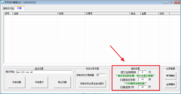Image resolution: width=181 pixels, height=94 pixels.
Task: Click the 只扫描设定的条数 green note
Action: (x=135, y=83)
